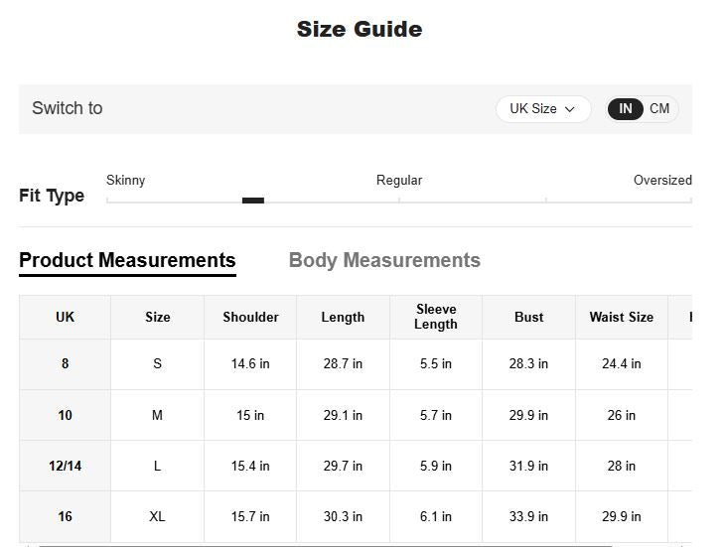This screenshot has width=725, height=547.
Task: Switch to the Product Measurements tab
Action: click(x=127, y=260)
